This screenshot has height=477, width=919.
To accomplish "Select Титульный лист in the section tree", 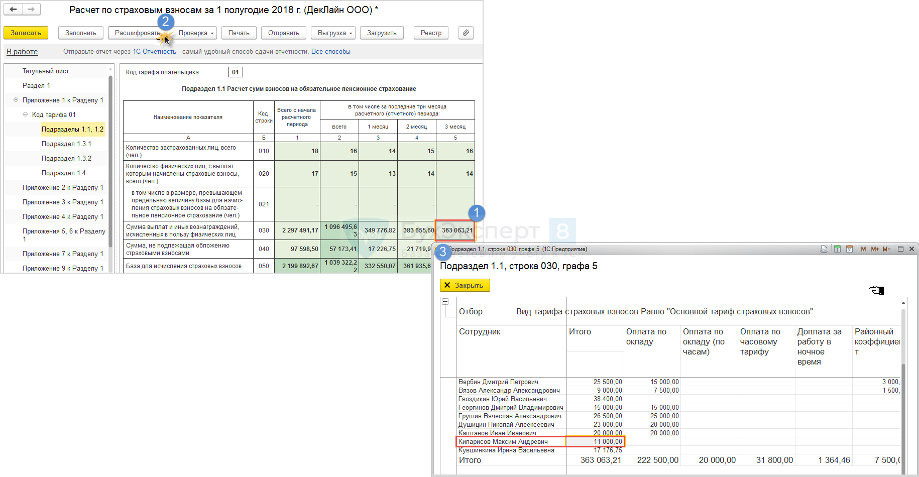I will point(46,71).
